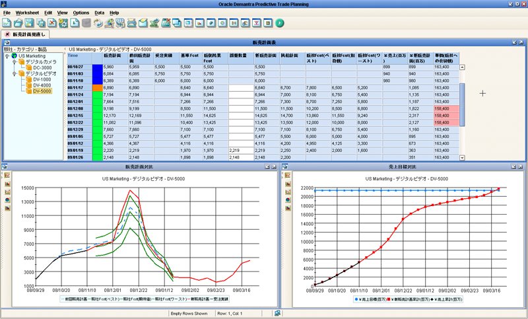
Task: Select DC-3000 in the product tree
Action: click(x=42, y=68)
